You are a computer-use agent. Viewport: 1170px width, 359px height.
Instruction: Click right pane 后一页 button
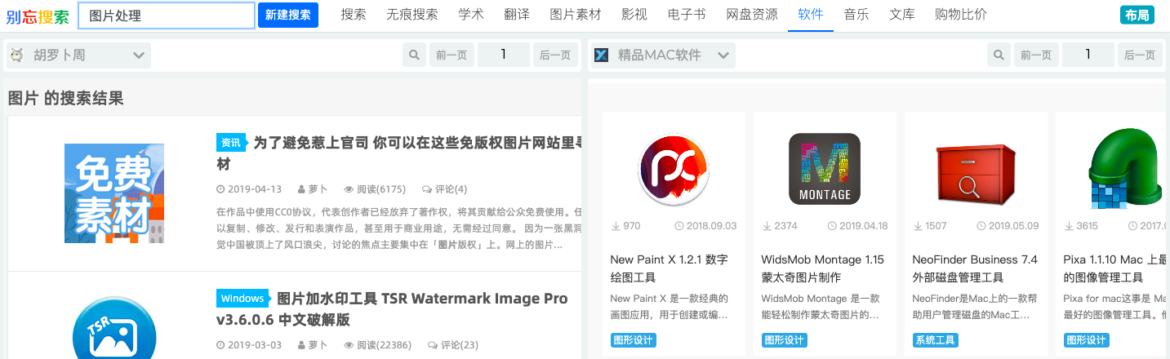pyautogui.click(x=1141, y=55)
